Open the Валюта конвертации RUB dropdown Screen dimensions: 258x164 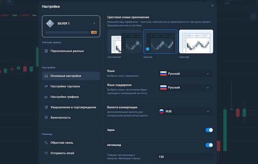(185, 111)
